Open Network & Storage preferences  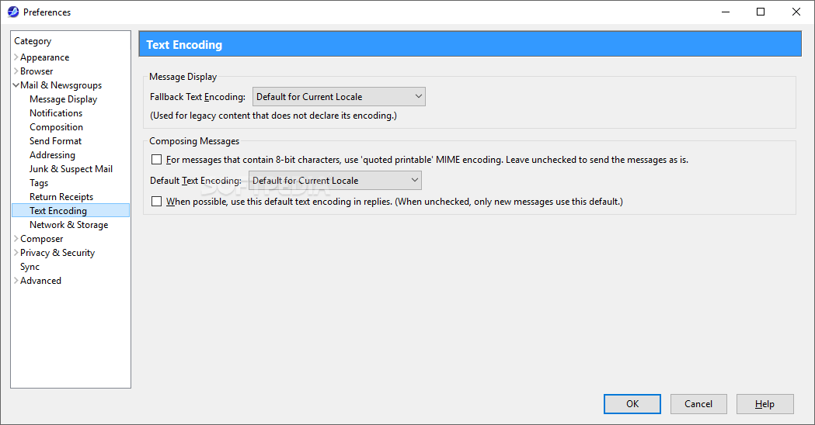tap(69, 225)
